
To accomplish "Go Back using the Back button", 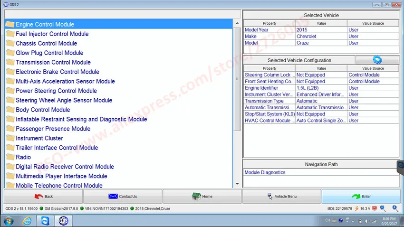I will tap(43, 197).
